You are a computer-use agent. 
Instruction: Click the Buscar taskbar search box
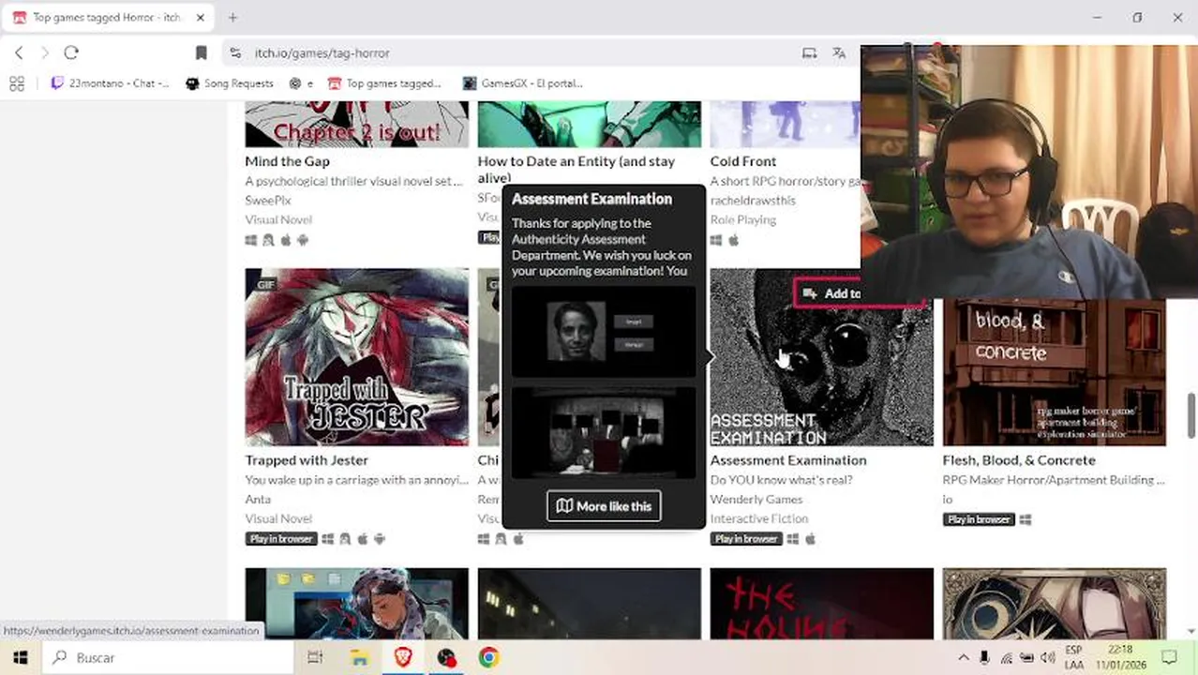(x=169, y=657)
